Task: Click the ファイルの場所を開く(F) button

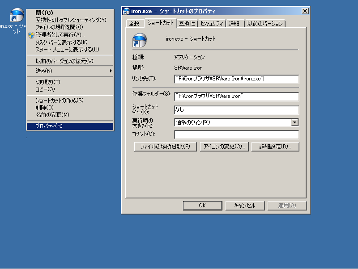Action: point(165,147)
